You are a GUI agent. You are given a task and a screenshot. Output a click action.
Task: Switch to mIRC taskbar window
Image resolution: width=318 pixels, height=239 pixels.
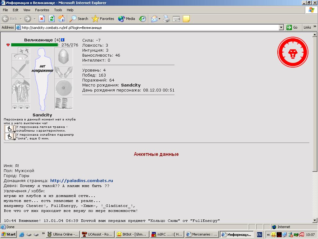pos(167,234)
